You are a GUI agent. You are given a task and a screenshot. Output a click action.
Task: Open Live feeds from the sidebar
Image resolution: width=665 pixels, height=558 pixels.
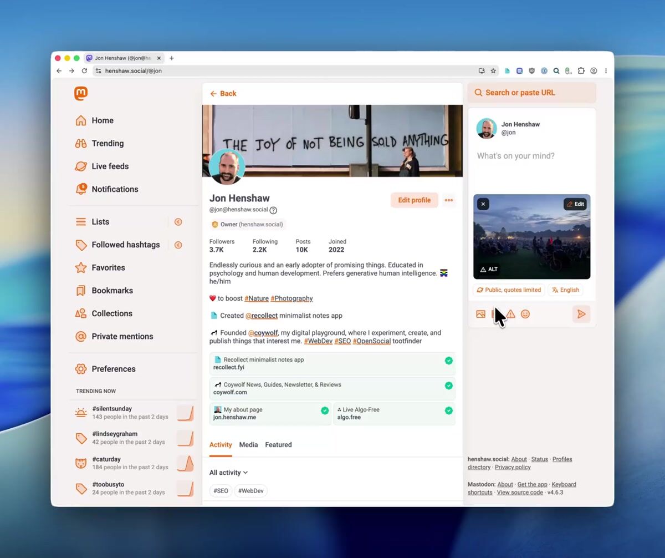102,166
